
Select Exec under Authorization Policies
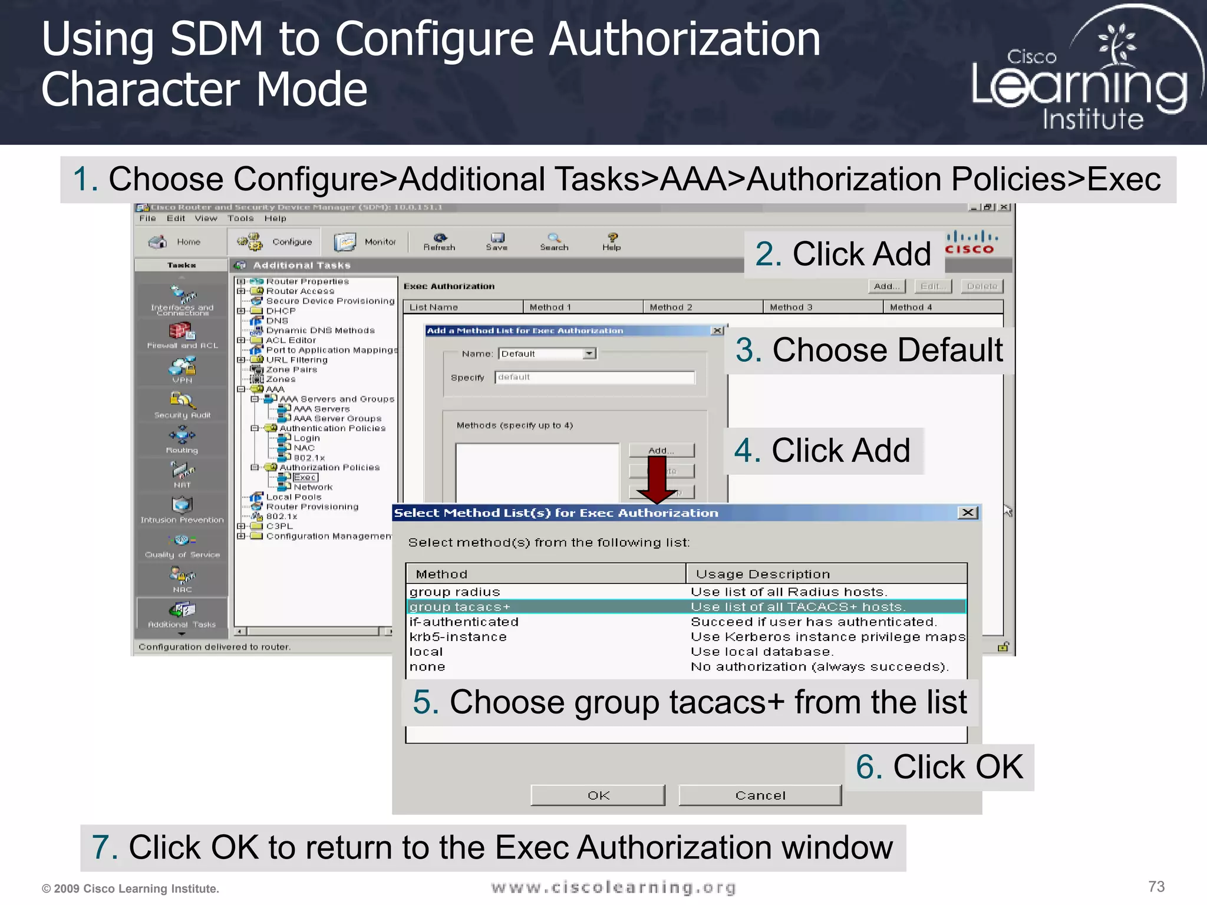[305, 477]
